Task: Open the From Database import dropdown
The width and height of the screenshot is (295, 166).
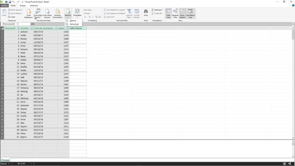Action: coord(29,13)
